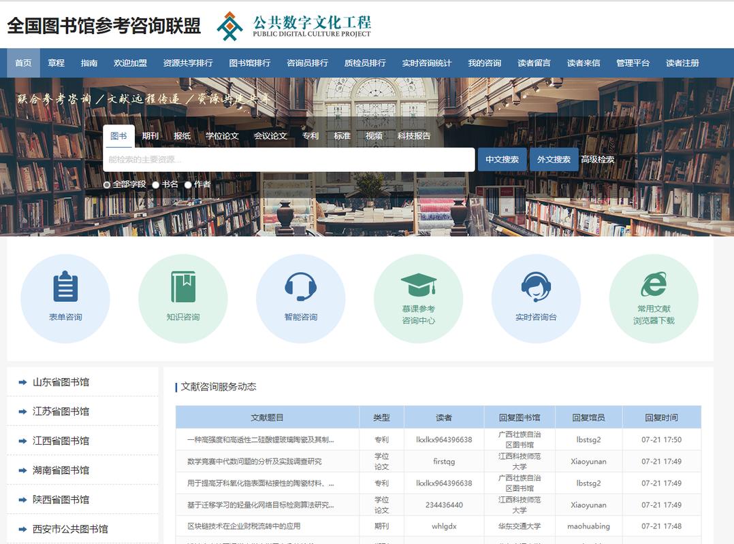Open the 基于迁移学习的轻量化网络目标检测算法研究 entry
This screenshot has height=544, width=734.
[x=261, y=505]
